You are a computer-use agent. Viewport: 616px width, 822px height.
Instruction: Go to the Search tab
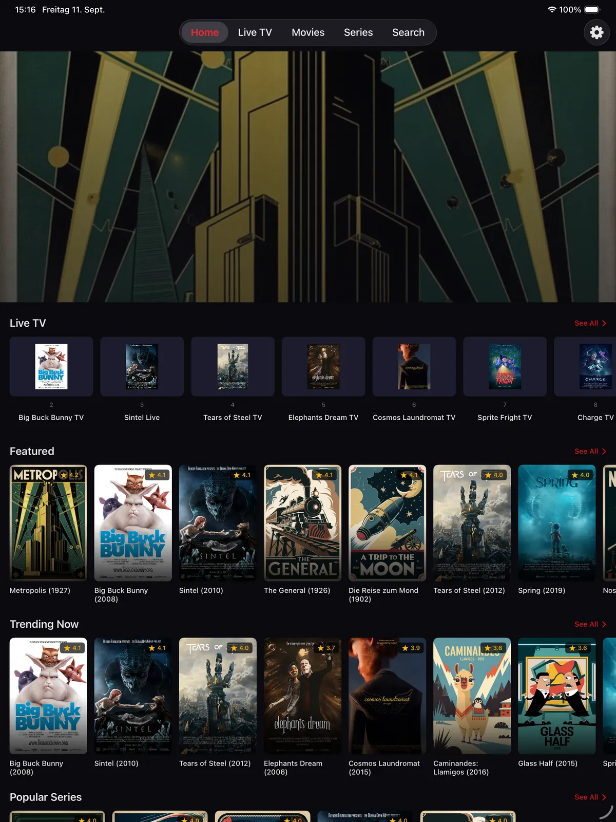408,32
